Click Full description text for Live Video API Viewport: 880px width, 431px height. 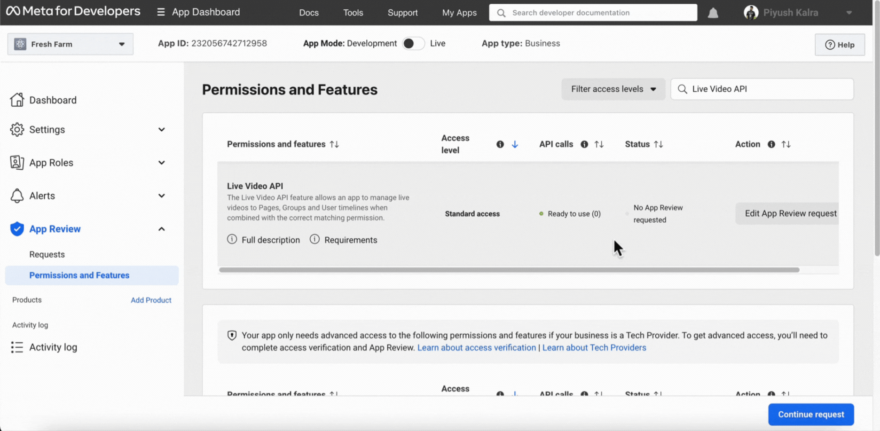click(271, 240)
